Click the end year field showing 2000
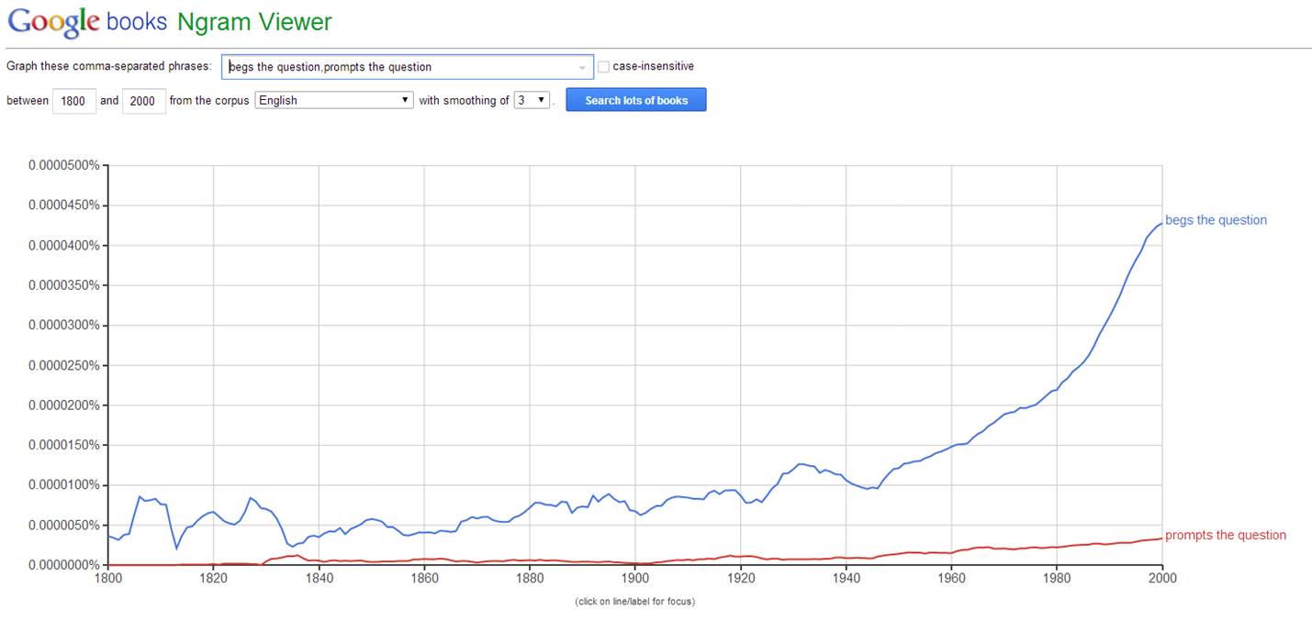 point(142,101)
